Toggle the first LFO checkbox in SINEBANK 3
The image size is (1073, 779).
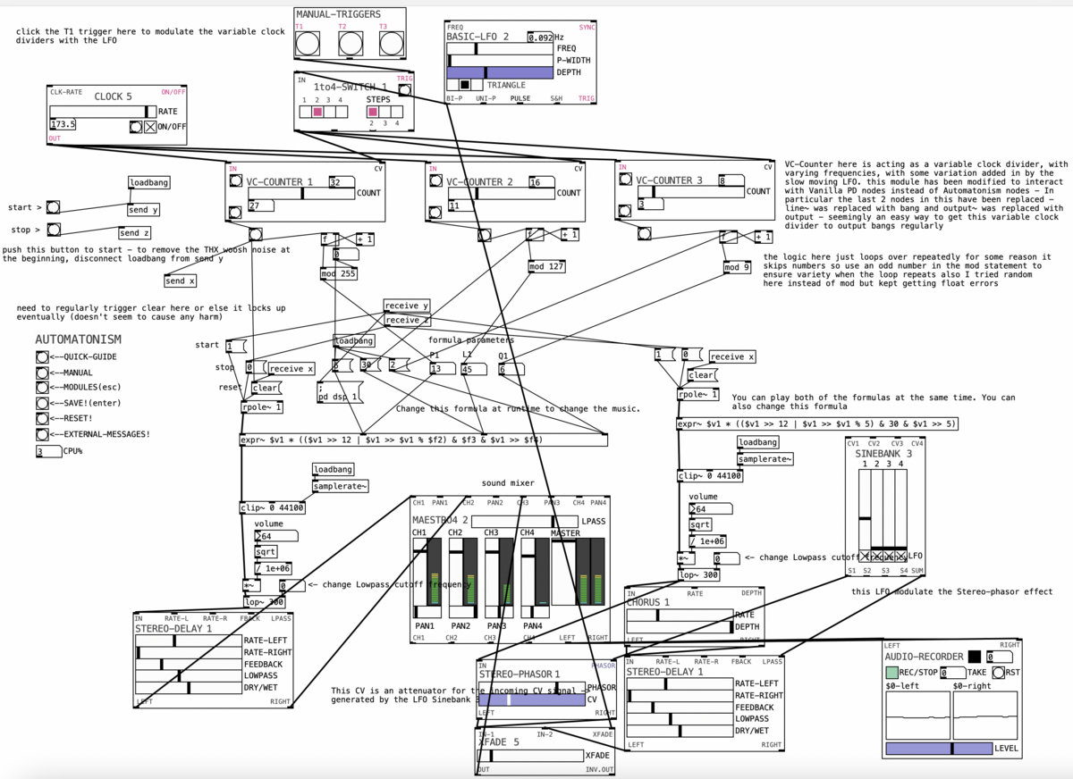[x=865, y=556]
